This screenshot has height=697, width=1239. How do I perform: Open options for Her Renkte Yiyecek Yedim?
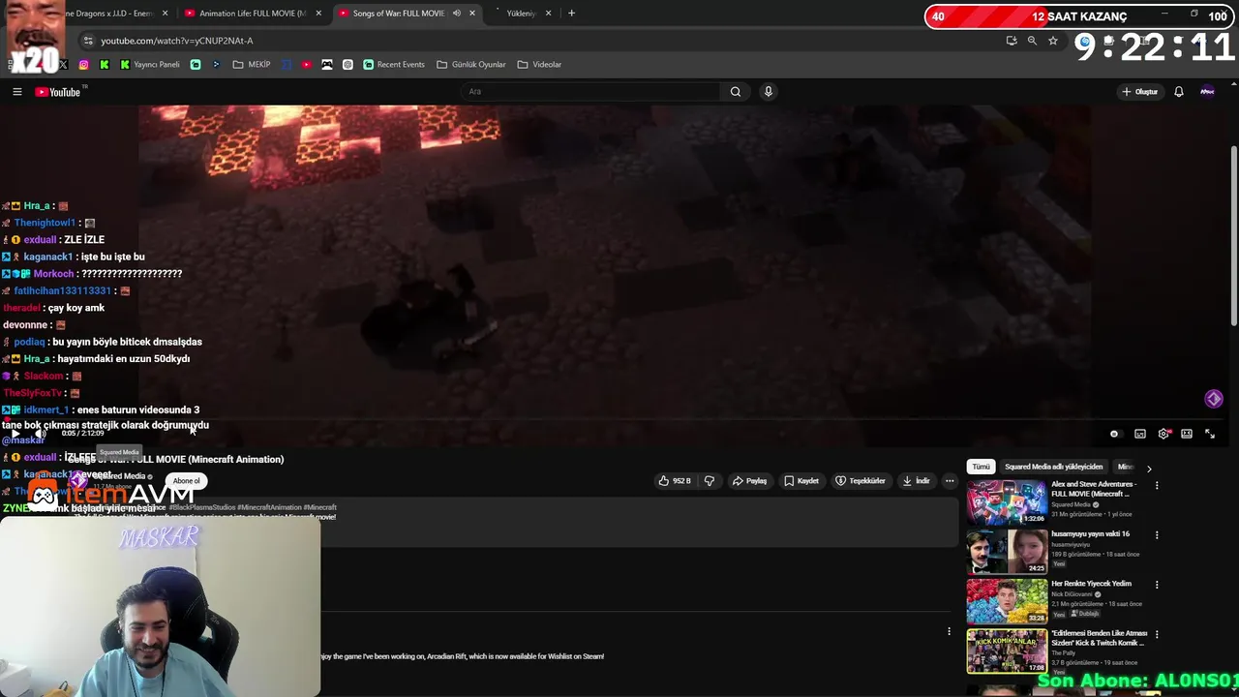pos(1157,585)
